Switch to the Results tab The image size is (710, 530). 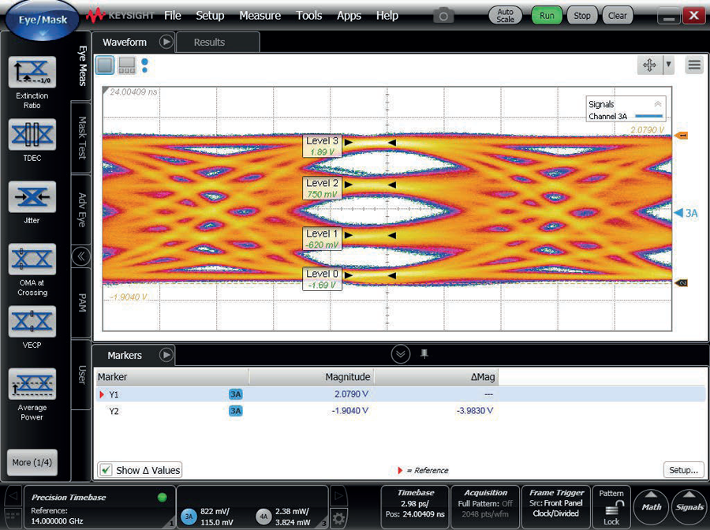click(209, 43)
